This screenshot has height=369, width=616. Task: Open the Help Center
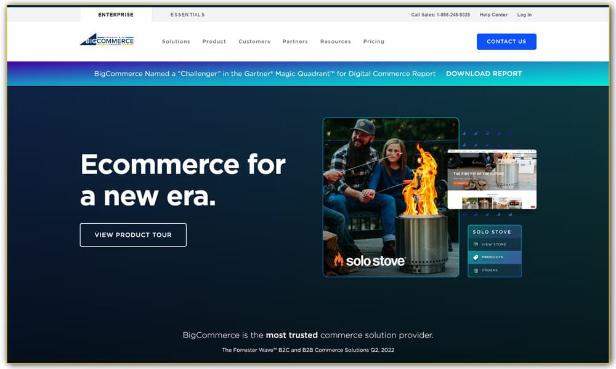(x=493, y=14)
